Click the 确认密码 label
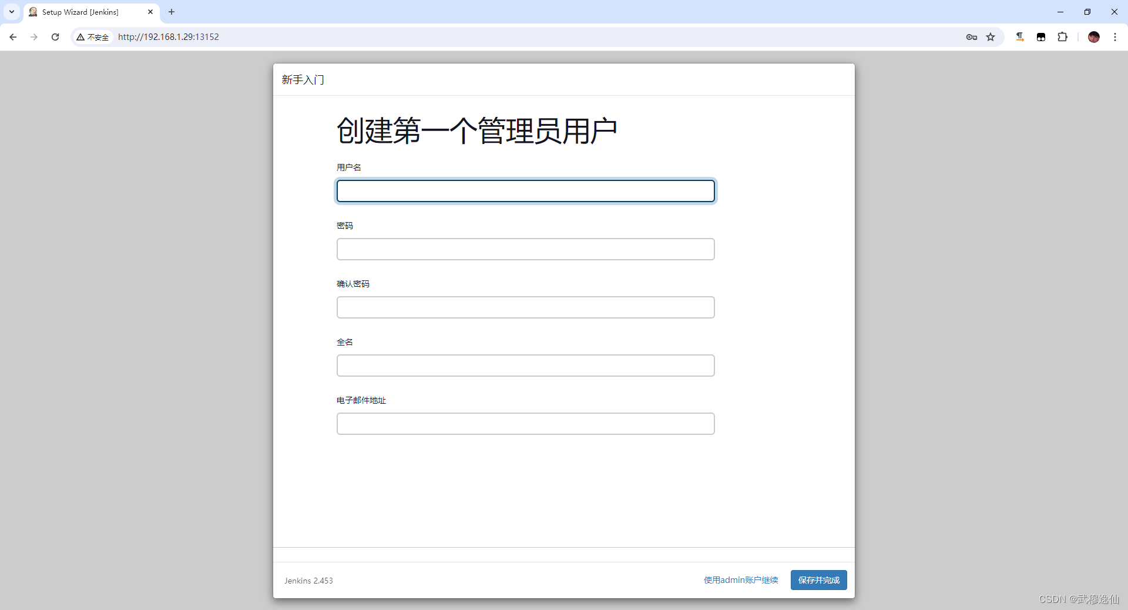Image resolution: width=1128 pixels, height=610 pixels. [353, 284]
